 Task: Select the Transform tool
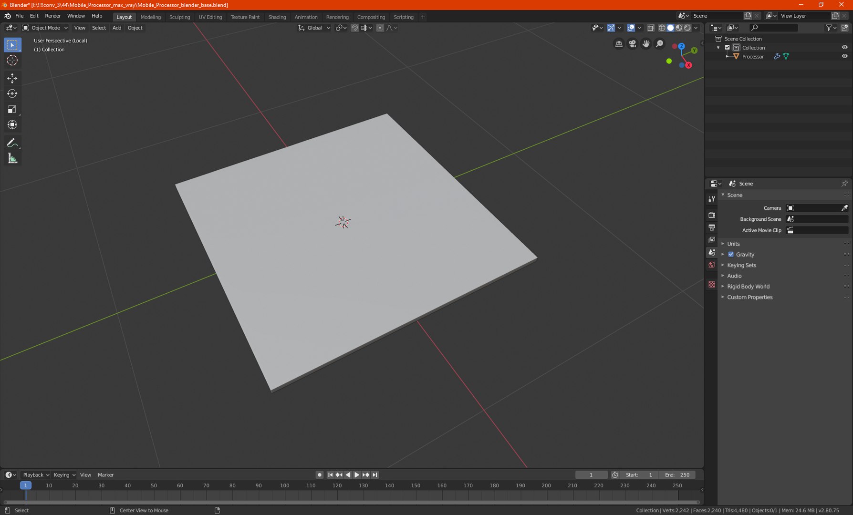tap(12, 125)
